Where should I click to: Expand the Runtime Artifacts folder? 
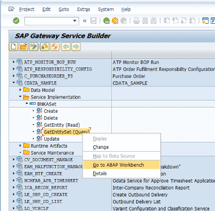20,145
